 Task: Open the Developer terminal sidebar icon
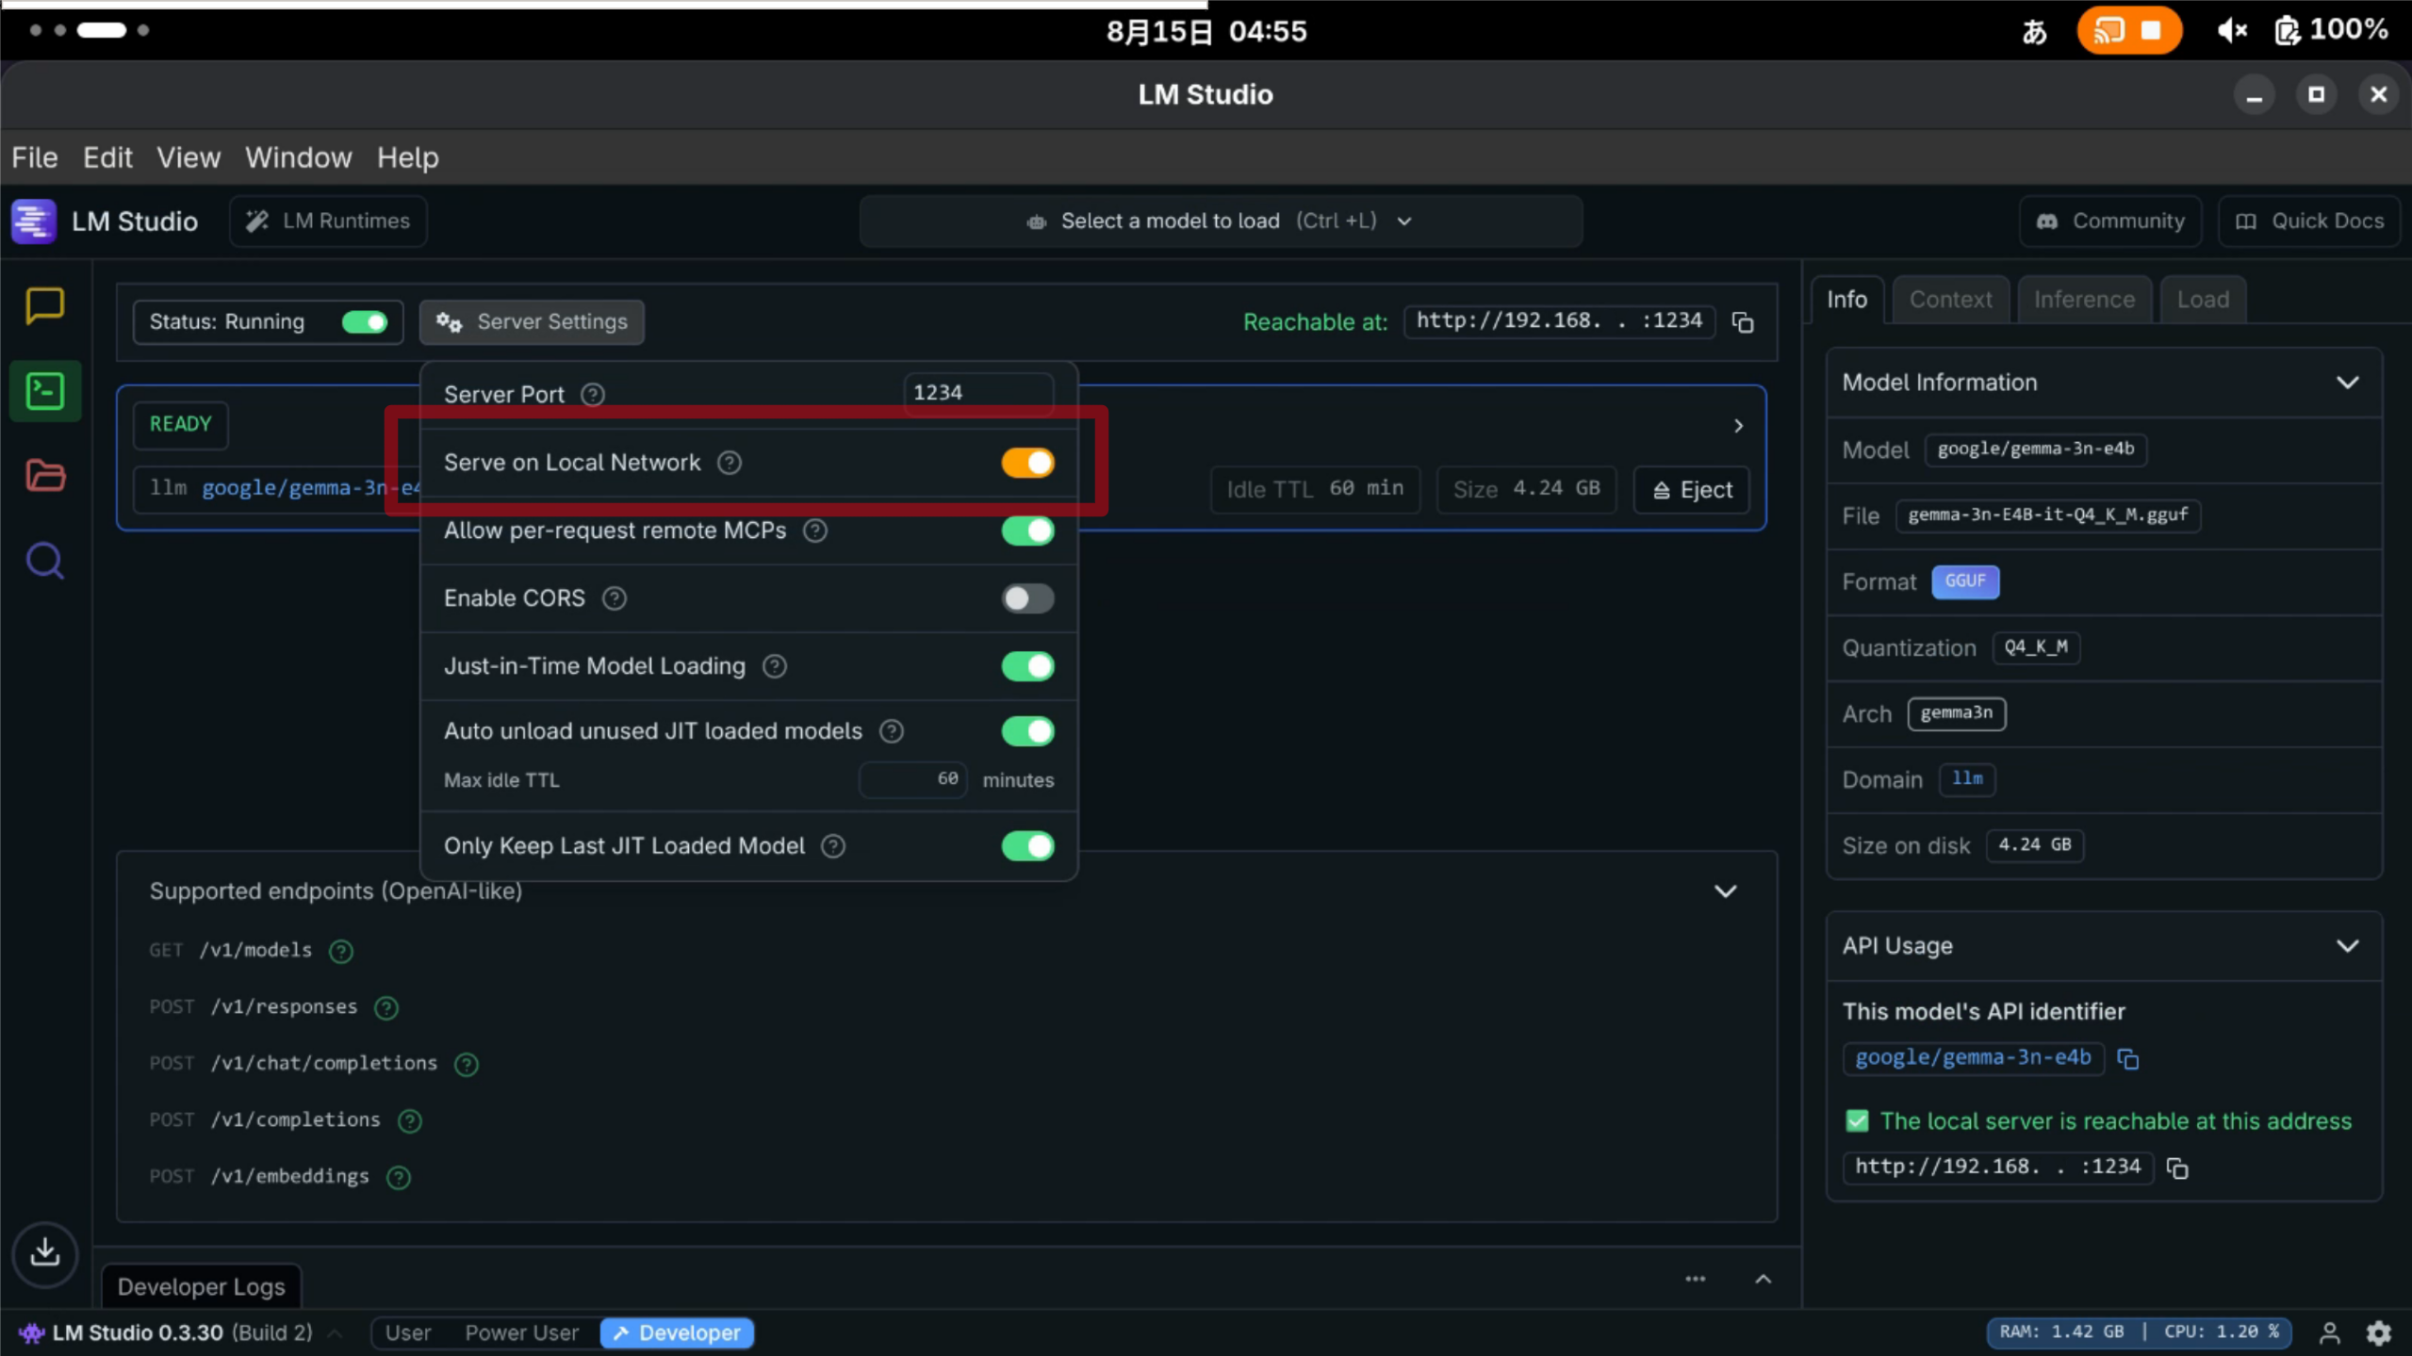click(44, 390)
